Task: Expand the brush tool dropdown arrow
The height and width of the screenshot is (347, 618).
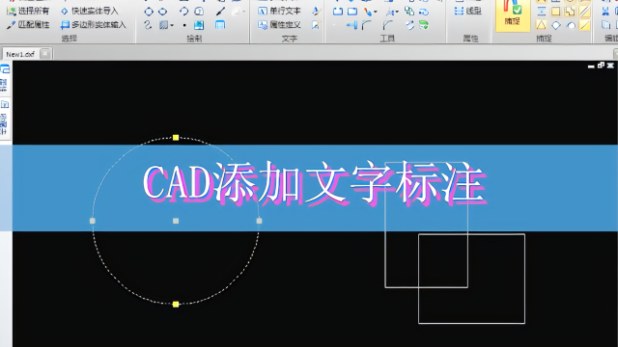Action: click(x=376, y=12)
